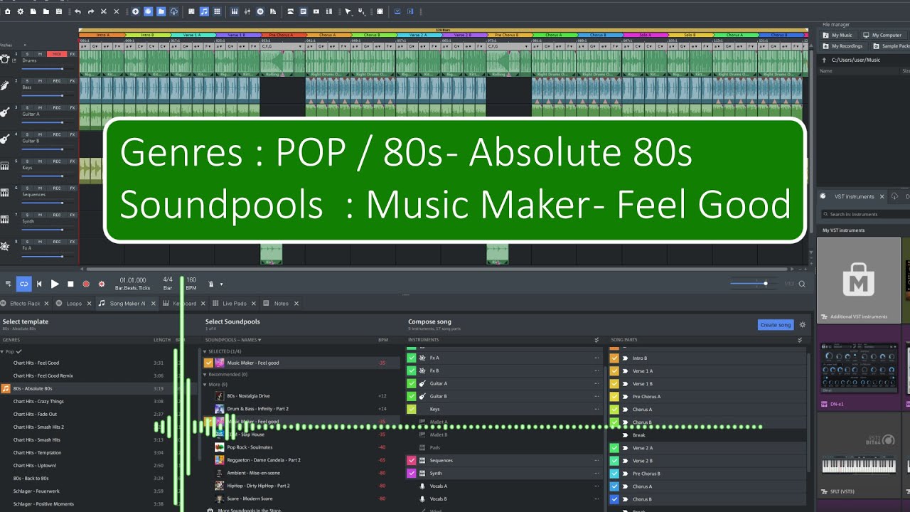Collapse the More (9) soundpools group
The image size is (910, 512).
[x=205, y=384]
